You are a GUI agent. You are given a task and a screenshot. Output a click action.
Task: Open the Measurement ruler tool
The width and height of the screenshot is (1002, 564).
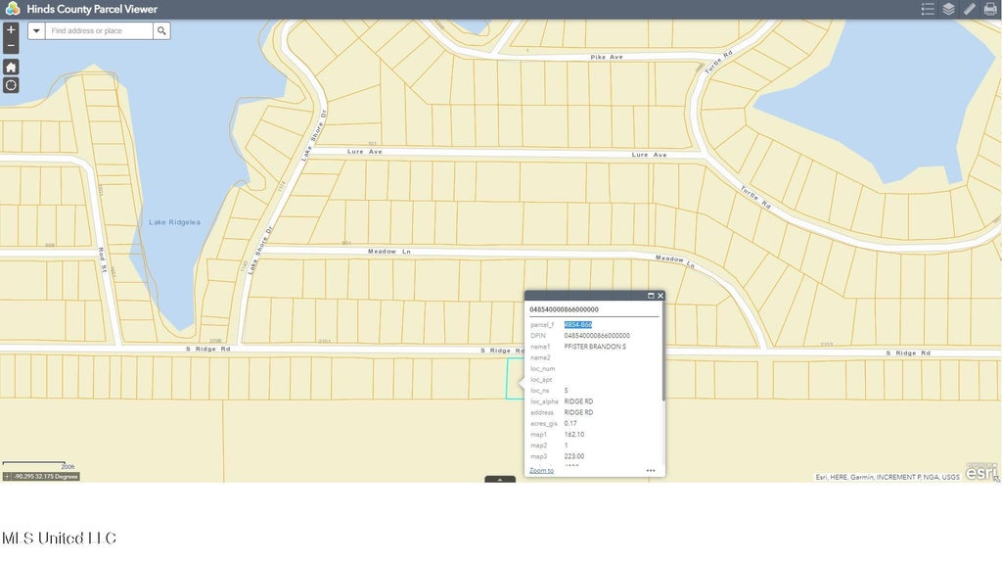(x=969, y=9)
